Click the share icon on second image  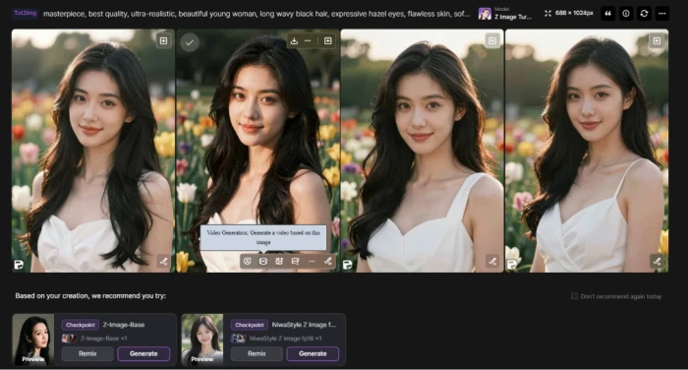(x=327, y=261)
